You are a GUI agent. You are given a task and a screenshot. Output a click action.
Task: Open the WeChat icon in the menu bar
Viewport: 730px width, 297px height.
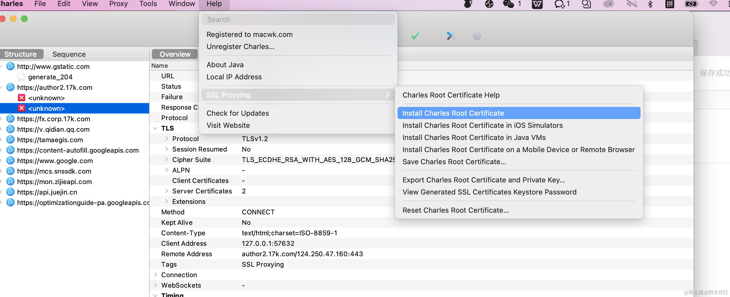pos(508,4)
